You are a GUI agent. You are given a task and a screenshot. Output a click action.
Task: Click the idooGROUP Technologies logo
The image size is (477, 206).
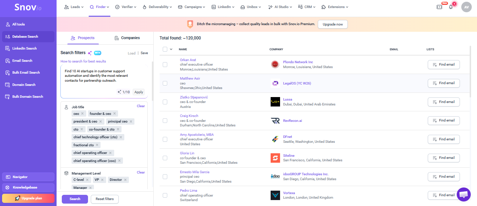tap(275, 176)
